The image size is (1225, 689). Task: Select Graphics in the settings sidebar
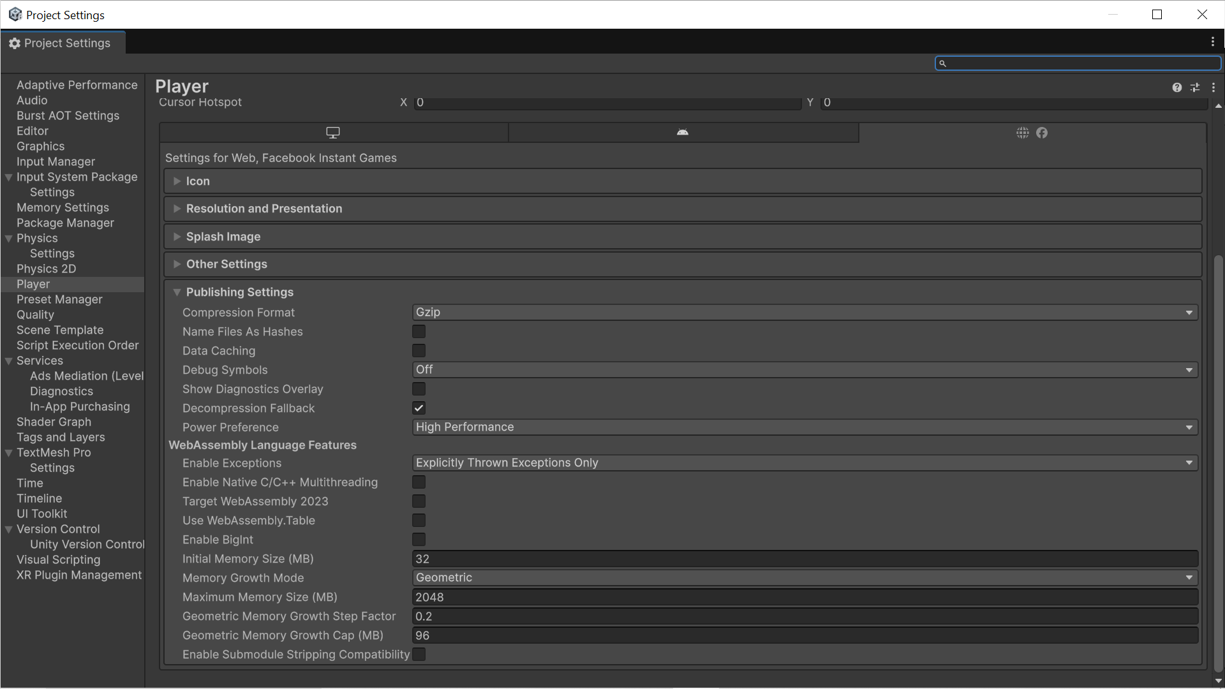pos(40,146)
